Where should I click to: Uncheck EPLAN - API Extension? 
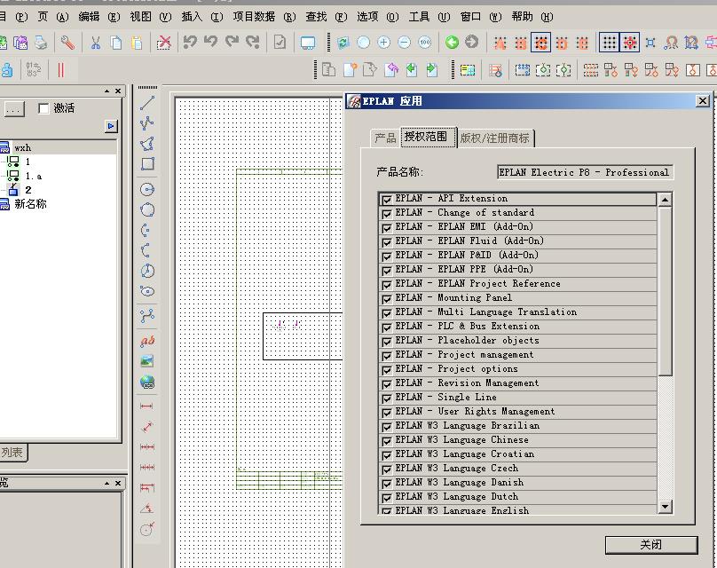click(x=387, y=200)
